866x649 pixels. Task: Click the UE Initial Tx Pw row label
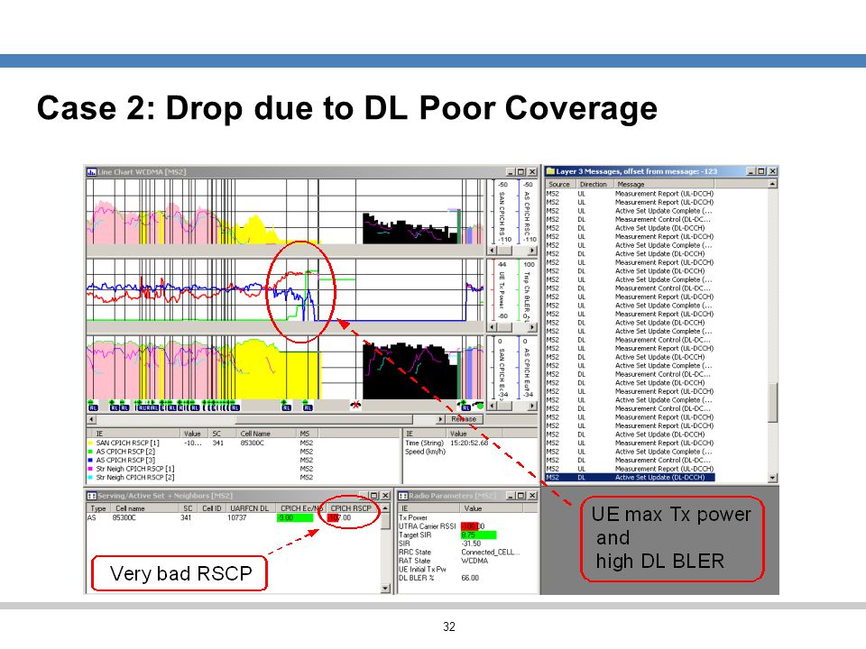(x=422, y=570)
